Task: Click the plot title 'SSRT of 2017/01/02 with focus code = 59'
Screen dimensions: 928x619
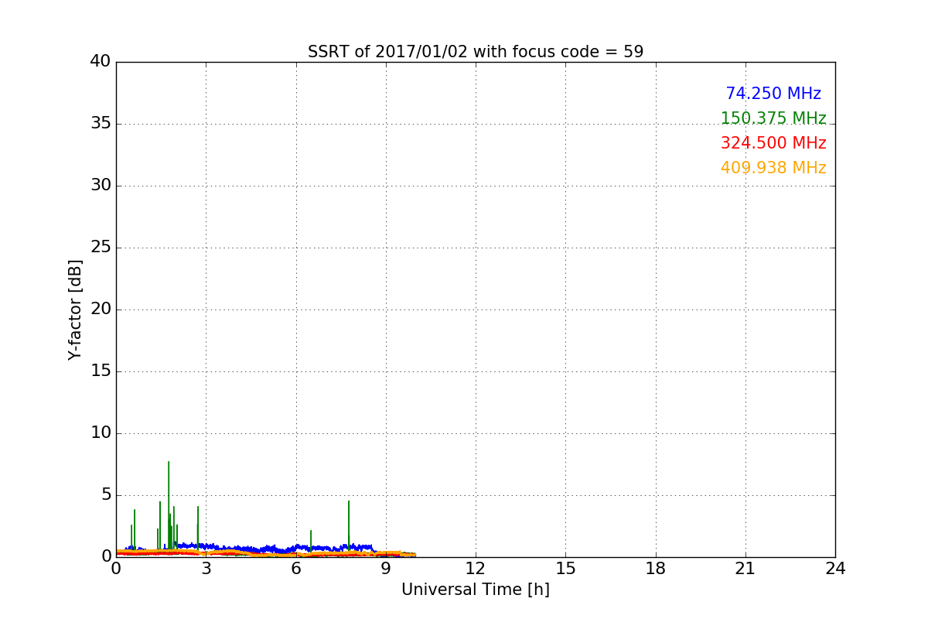Action: (x=476, y=52)
